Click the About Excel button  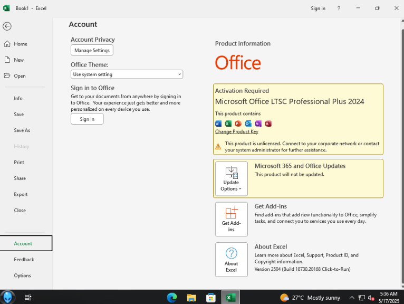(x=232, y=260)
